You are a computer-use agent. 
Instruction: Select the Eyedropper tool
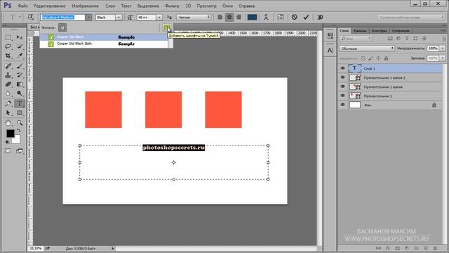click(20, 56)
